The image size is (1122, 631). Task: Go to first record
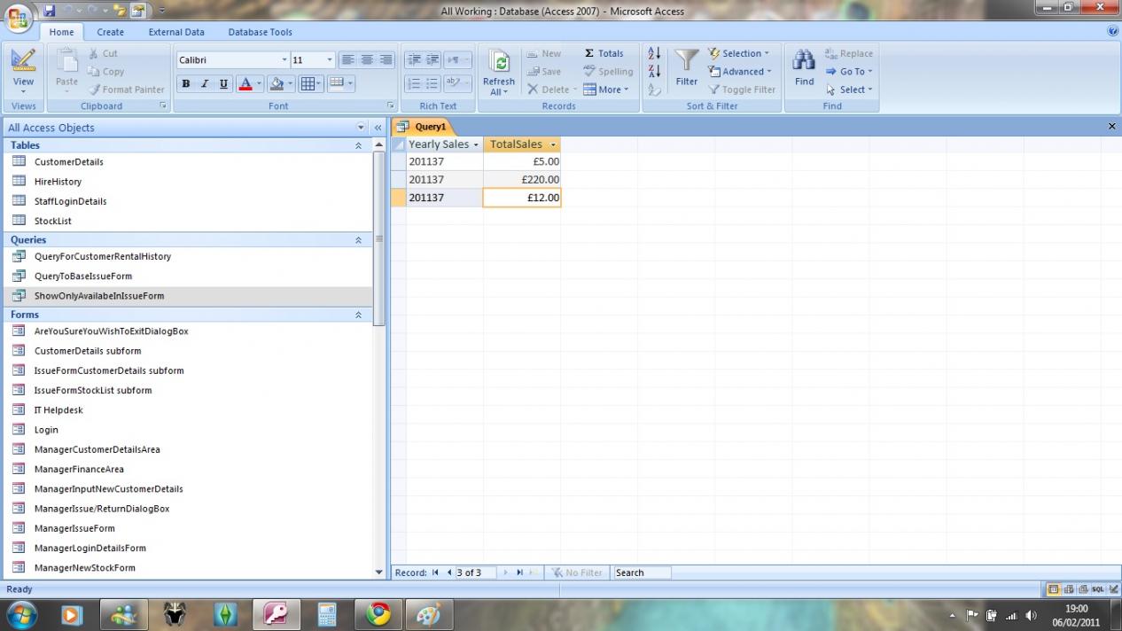pos(435,573)
